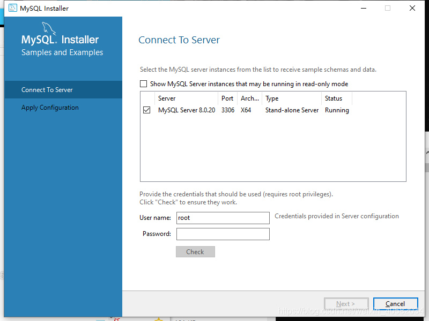The image size is (429, 321).
Task: Click the Check credentials button
Action: click(x=195, y=251)
